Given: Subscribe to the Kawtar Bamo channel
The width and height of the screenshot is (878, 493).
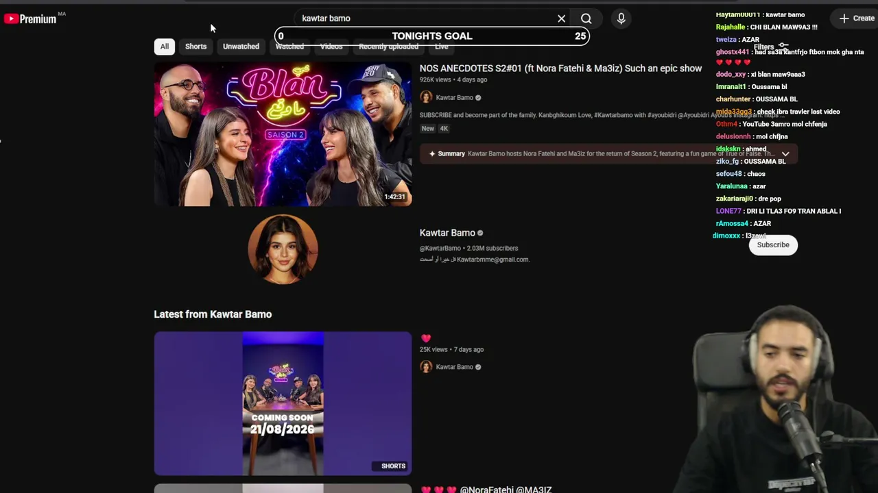Looking at the screenshot, I should (773, 244).
